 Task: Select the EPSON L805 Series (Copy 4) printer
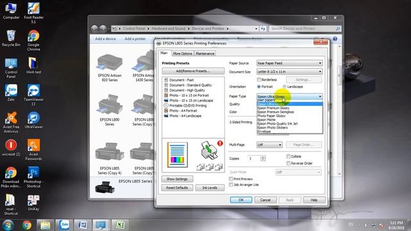point(110,159)
